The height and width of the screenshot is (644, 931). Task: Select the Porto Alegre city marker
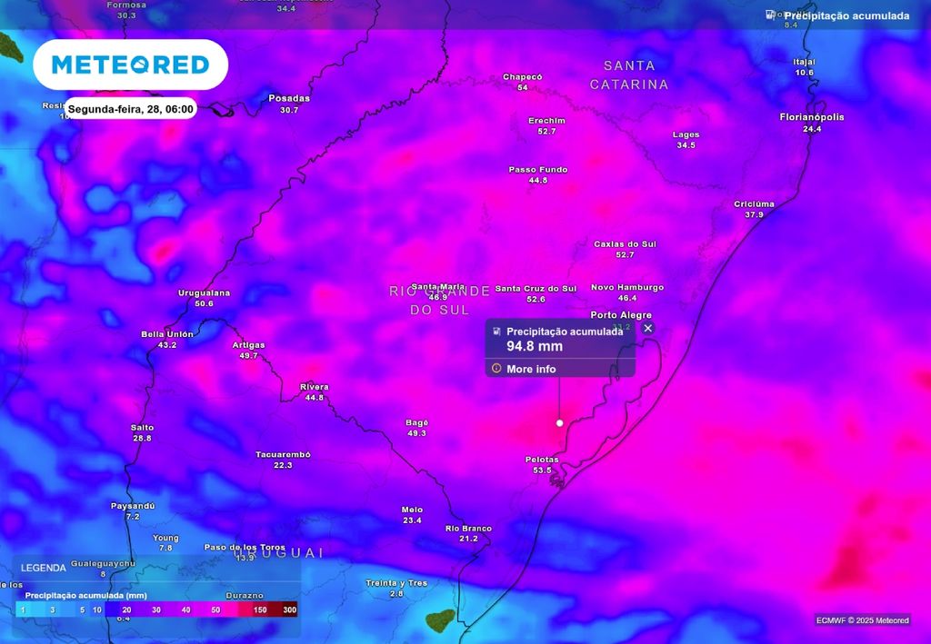click(x=621, y=315)
